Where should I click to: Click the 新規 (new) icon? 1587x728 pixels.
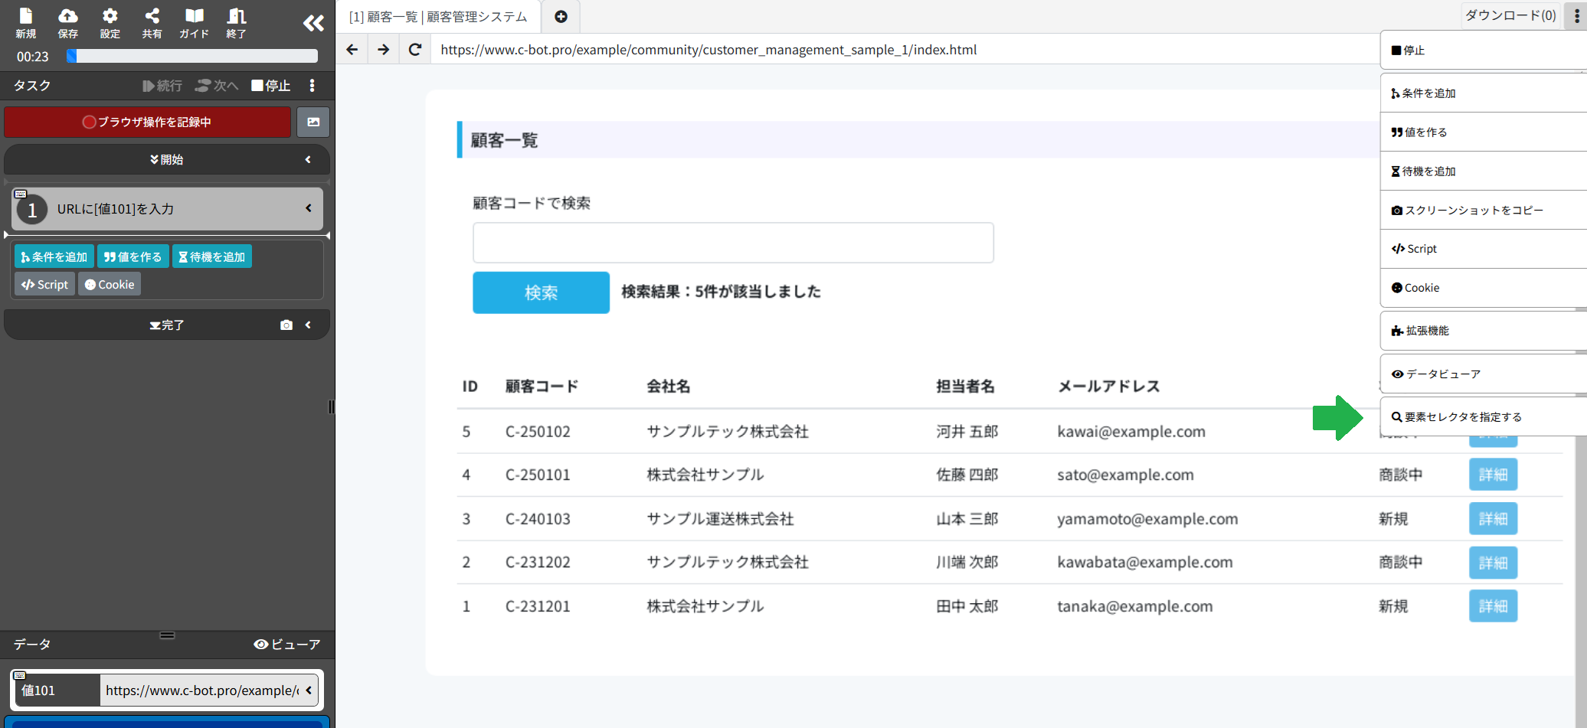[x=26, y=23]
